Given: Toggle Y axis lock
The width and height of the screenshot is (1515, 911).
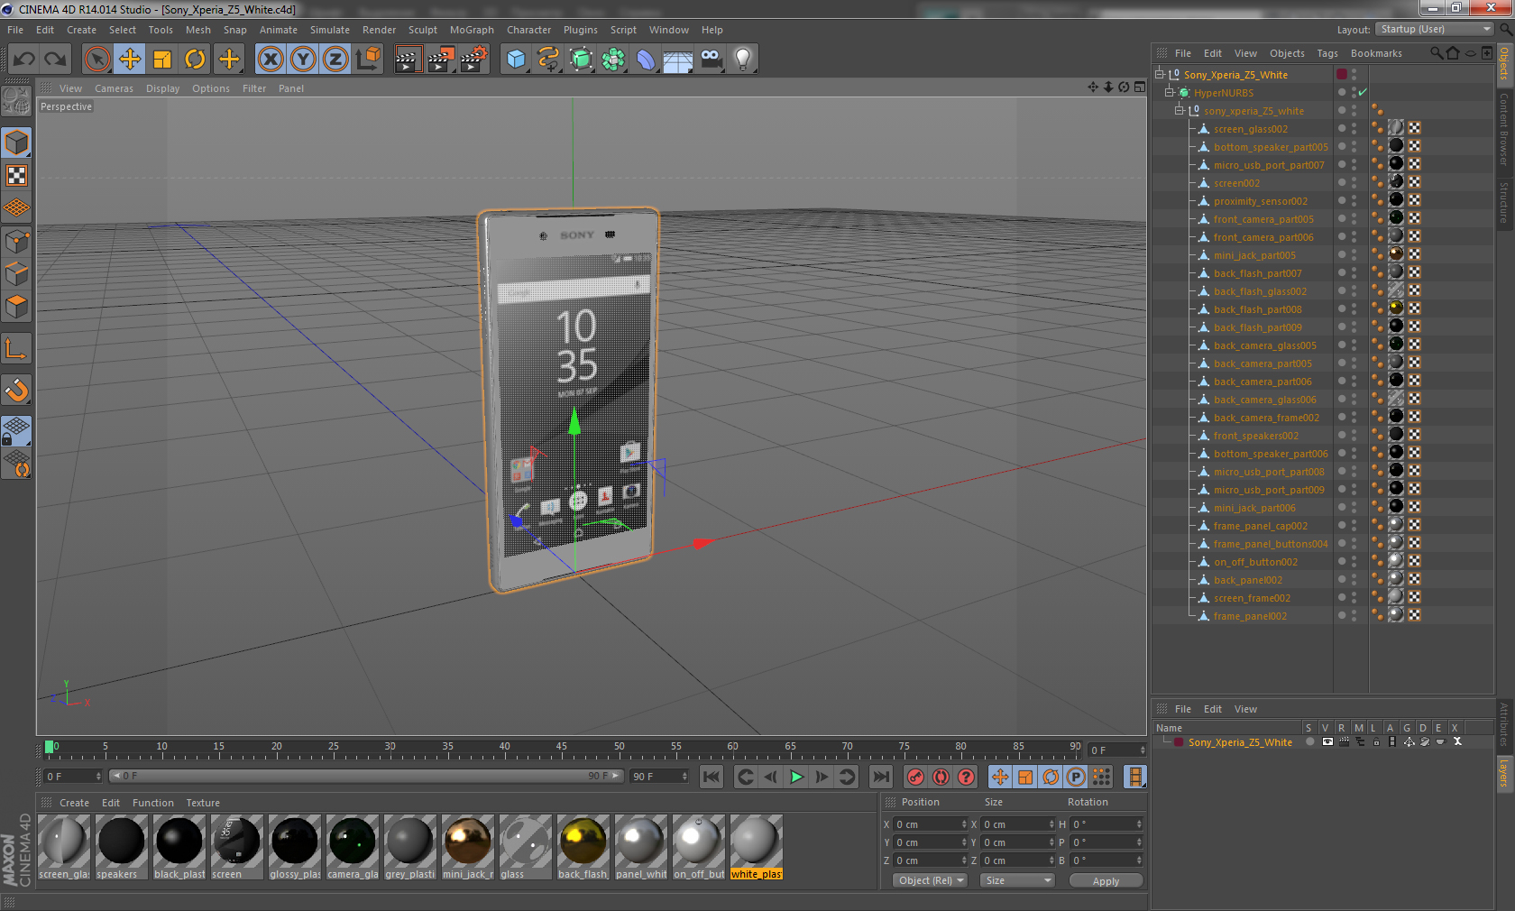Looking at the screenshot, I should point(303,60).
